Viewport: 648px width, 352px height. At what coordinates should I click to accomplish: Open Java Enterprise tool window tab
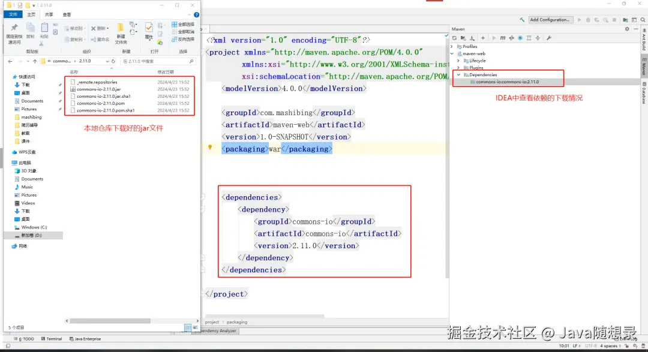pyautogui.click(x=85, y=339)
